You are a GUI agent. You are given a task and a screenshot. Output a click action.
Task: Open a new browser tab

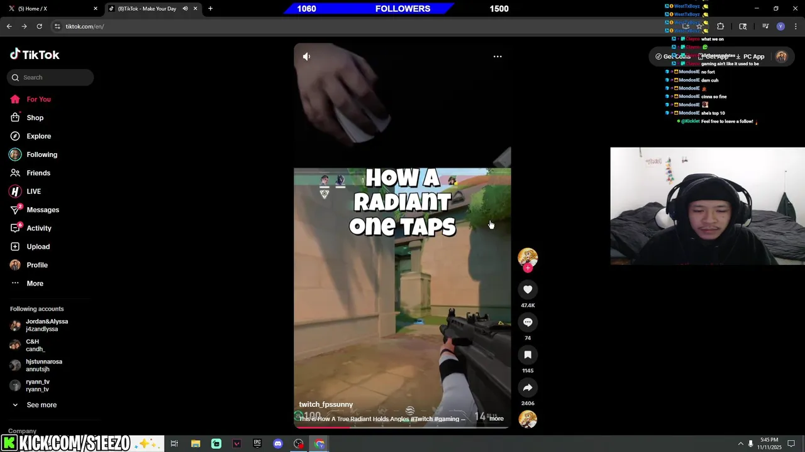point(210,9)
